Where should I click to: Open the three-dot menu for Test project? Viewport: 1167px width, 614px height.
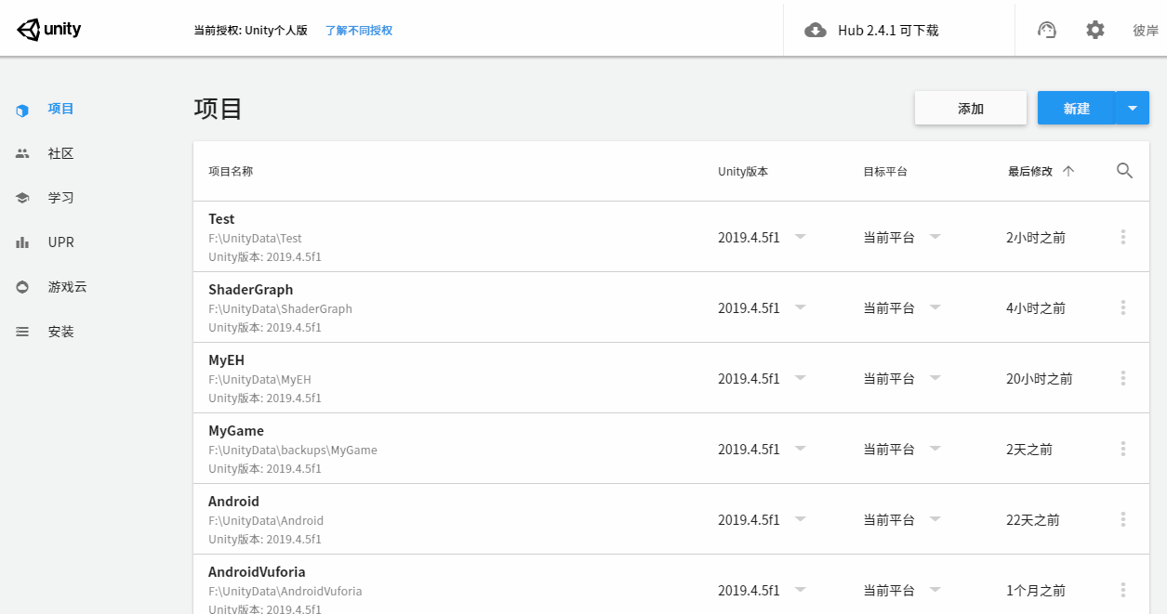click(1123, 237)
